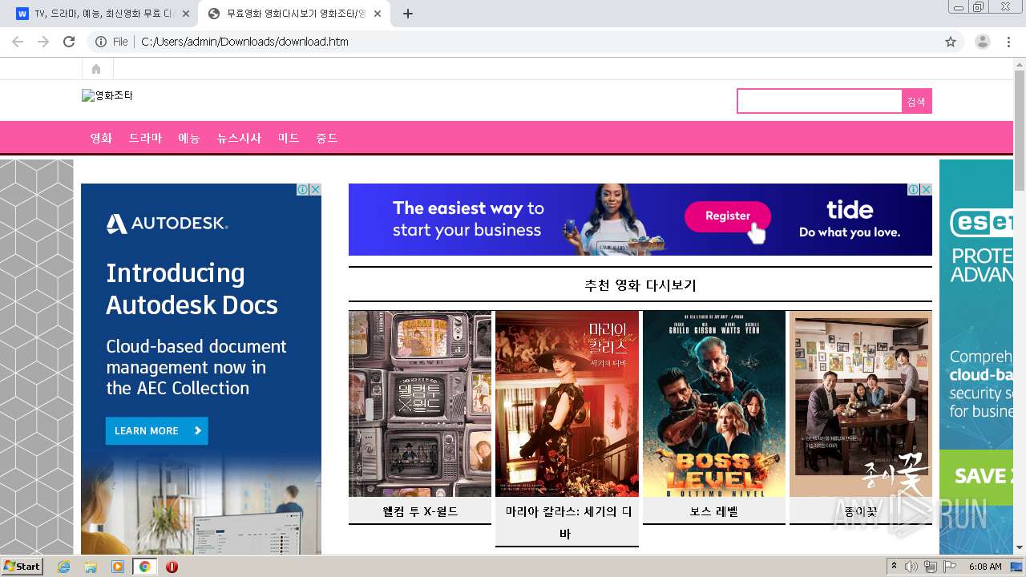Click '추천 영화 다시보기' heading
The width and height of the screenshot is (1026, 577).
pyautogui.click(x=640, y=285)
